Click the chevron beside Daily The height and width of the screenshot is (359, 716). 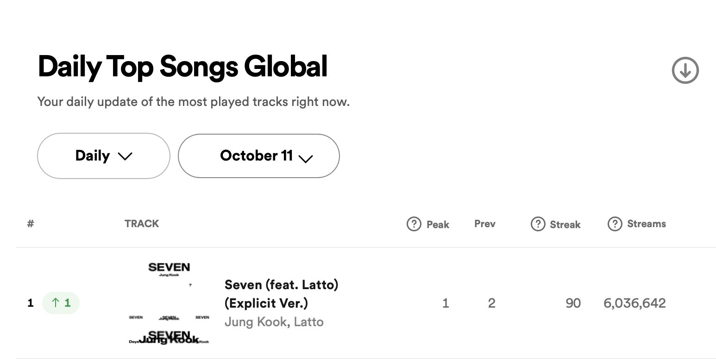tap(125, 156)
